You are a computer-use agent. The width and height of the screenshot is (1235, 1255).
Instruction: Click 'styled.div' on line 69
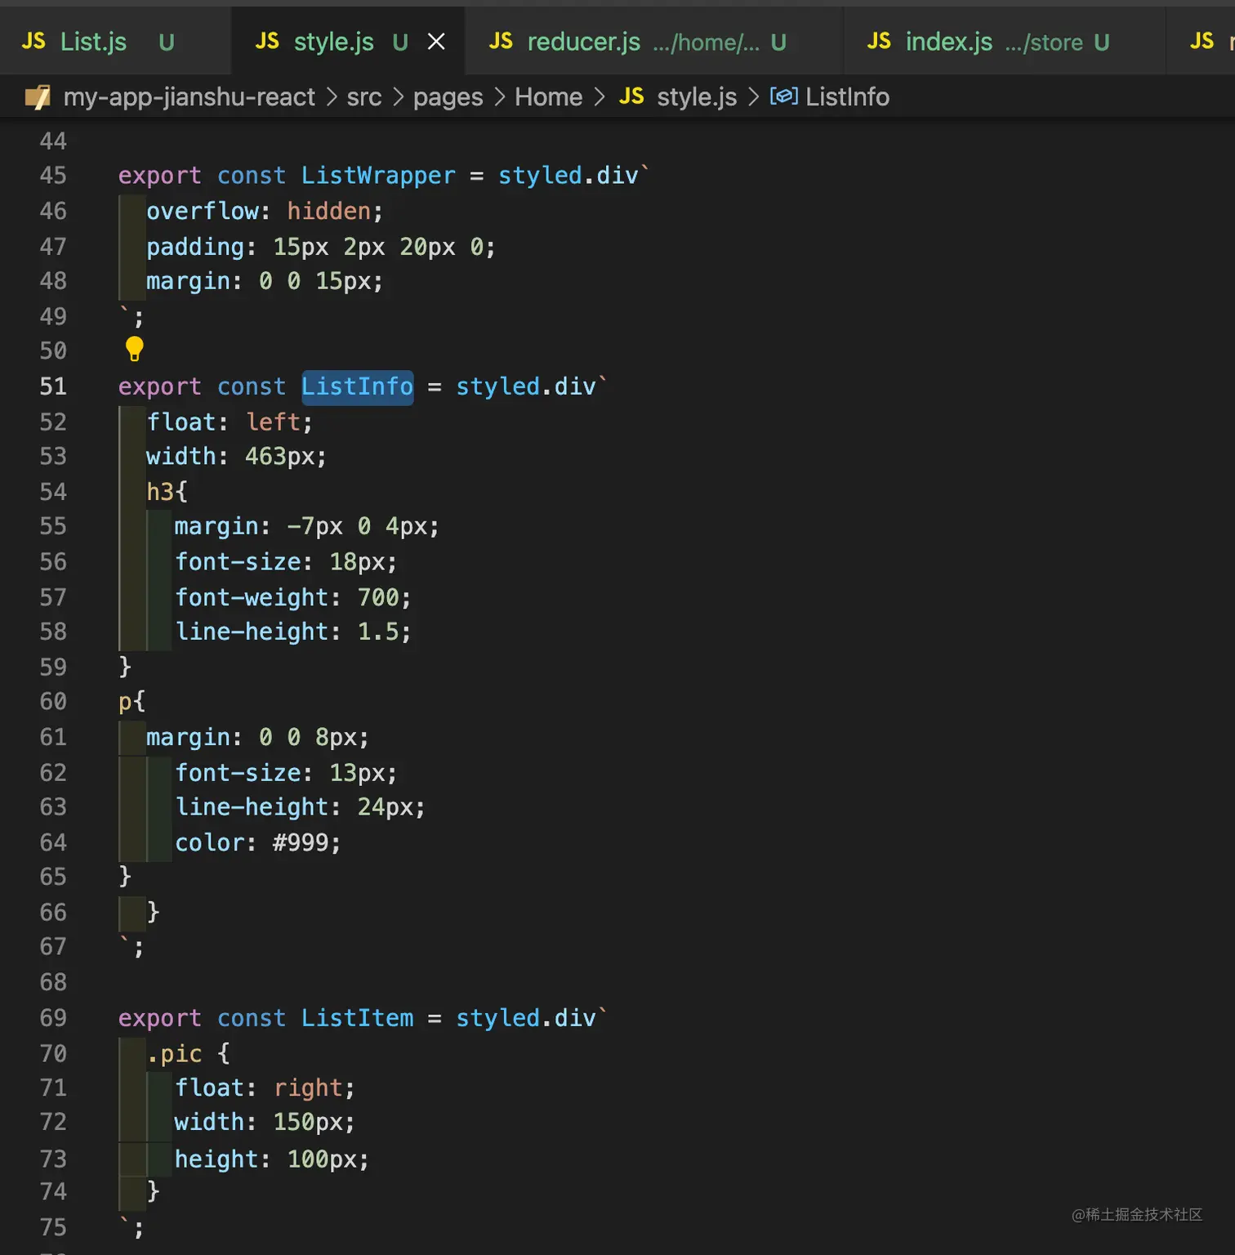(x=526, y=1018)
